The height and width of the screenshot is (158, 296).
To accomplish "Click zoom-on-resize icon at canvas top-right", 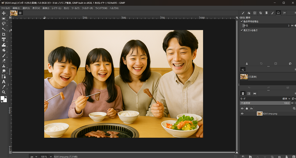I will coord(237,17).
